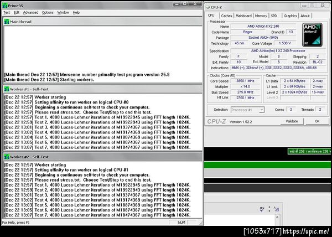Click the Prime95 title bar icon
Viewport: 332px width, 237px height.
(x=5, y=6)
